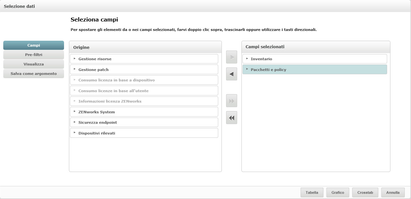The height and width of the screenshot is (199, 411).
Task: Expand the Gestione patch arrow
Action: (75, 69)
